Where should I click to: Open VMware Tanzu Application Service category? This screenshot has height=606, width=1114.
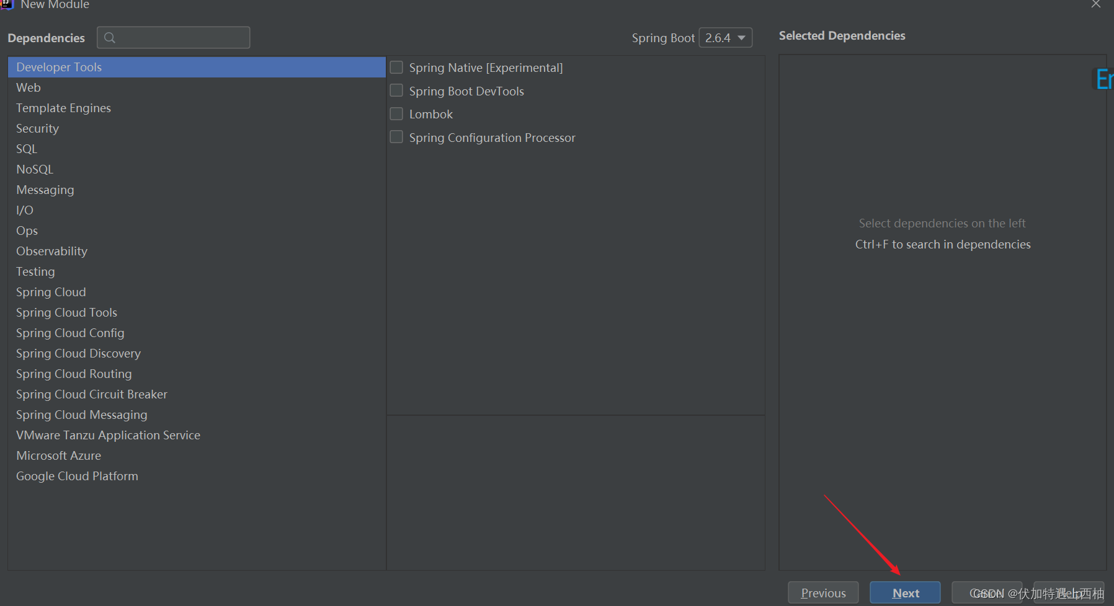click(197, 435)
